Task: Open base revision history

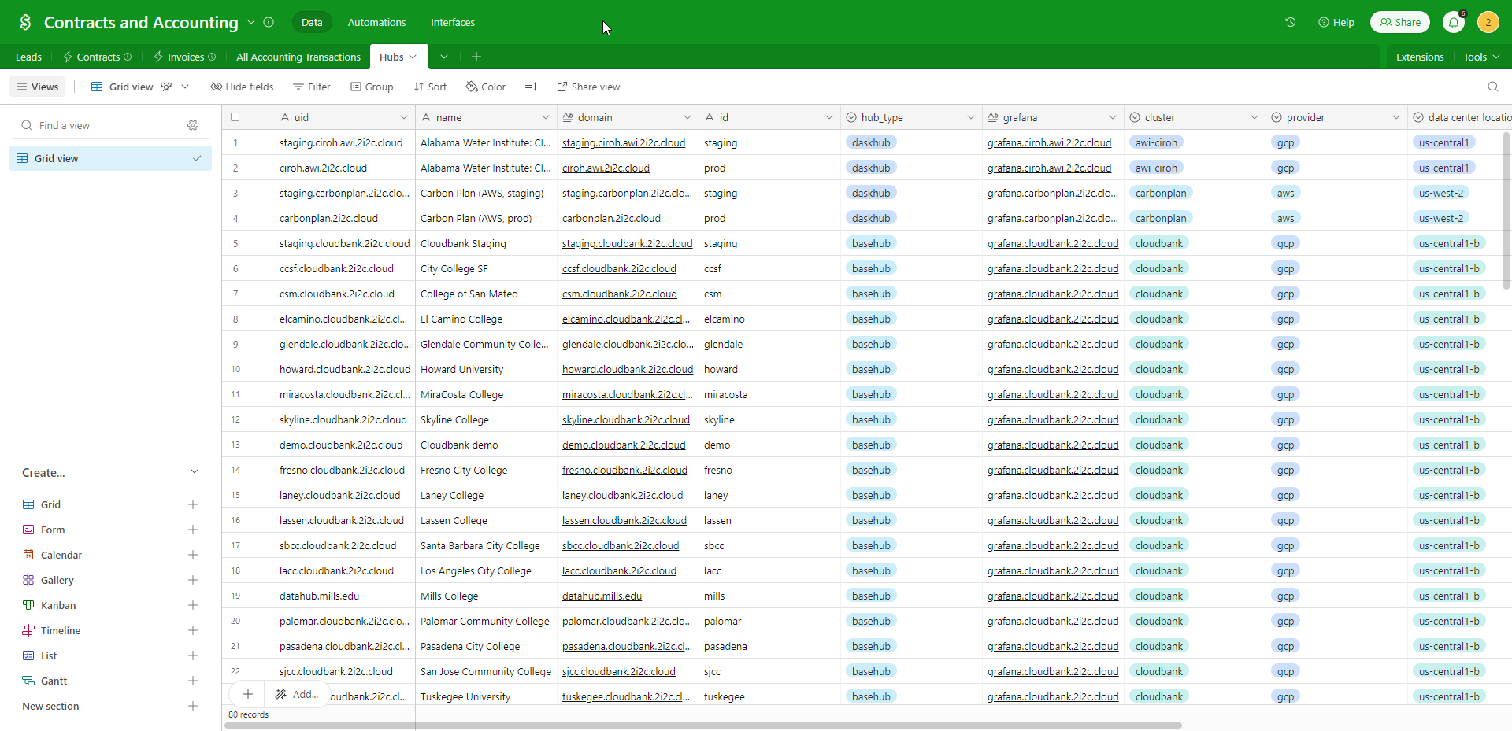Action: (1291, 22)
